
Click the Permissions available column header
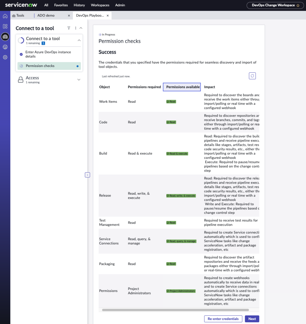pos(182,87)
